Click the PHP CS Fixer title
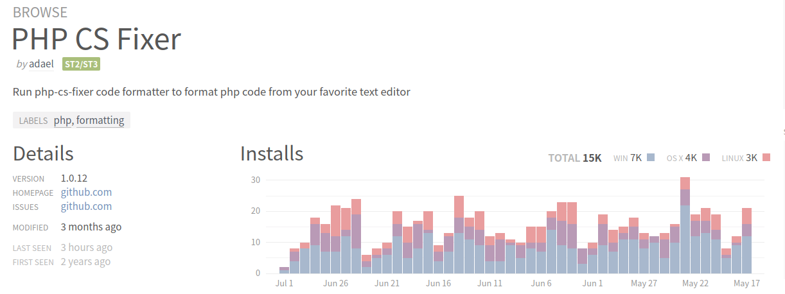The height and width of the screenshot is (294, 785). 96,39
